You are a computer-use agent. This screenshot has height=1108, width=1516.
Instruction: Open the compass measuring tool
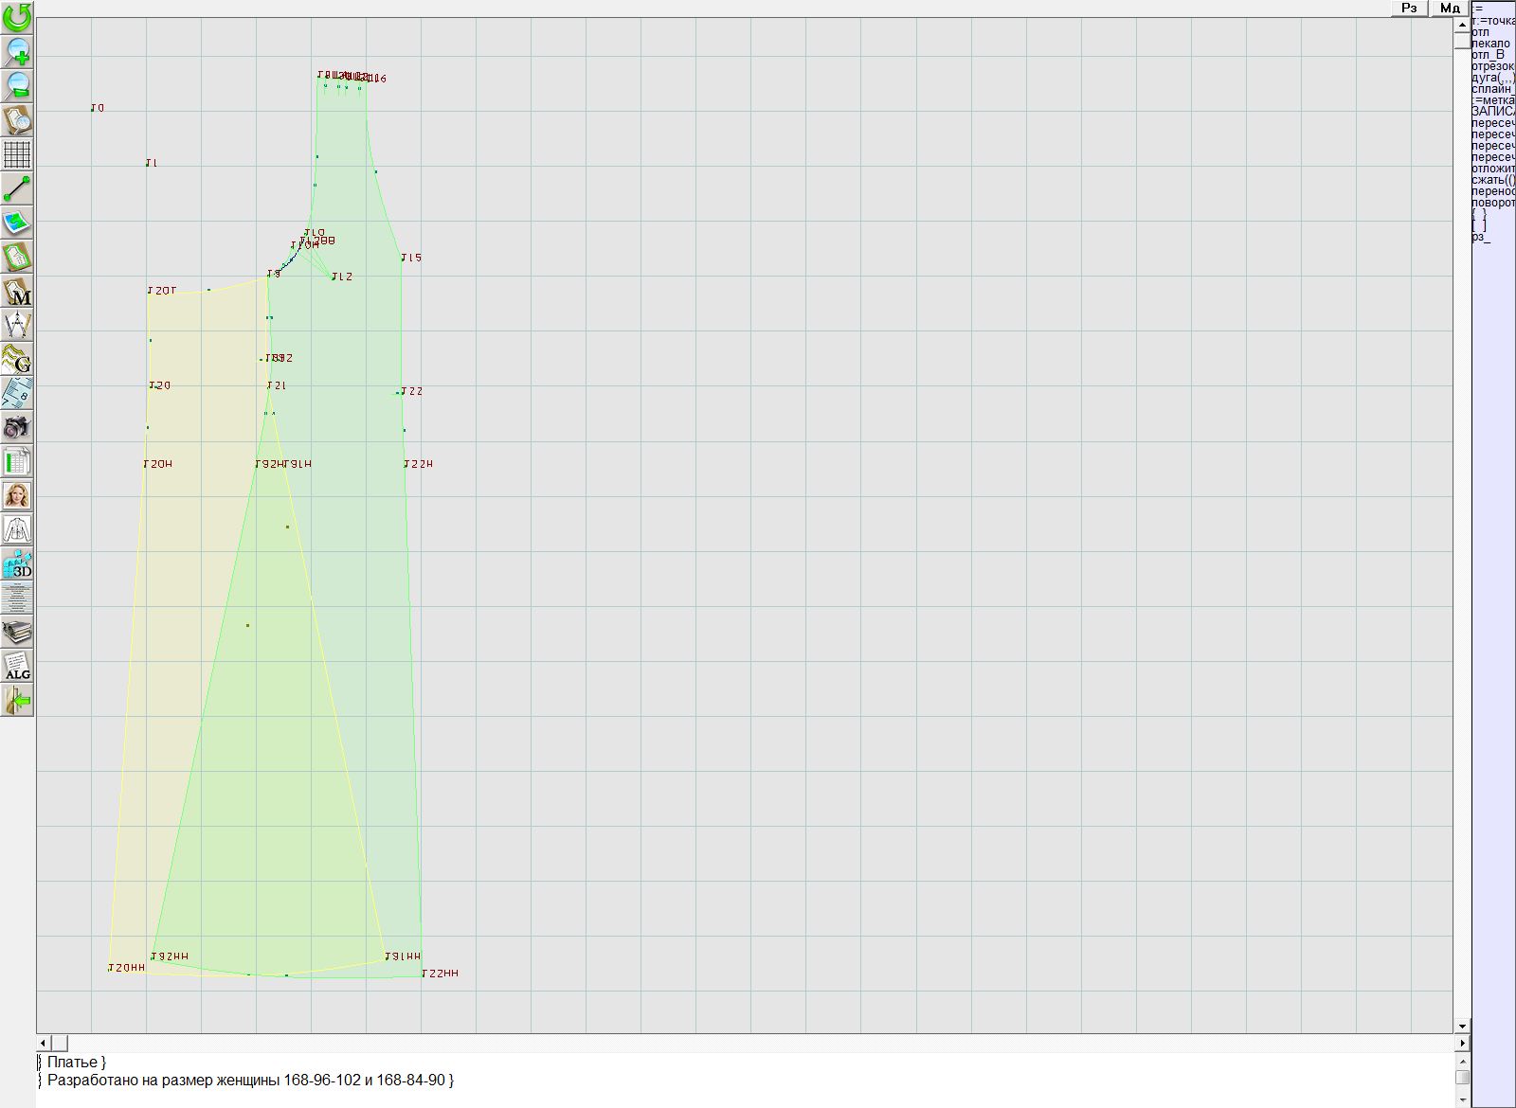pyautogui.click(x=17, y=325)
